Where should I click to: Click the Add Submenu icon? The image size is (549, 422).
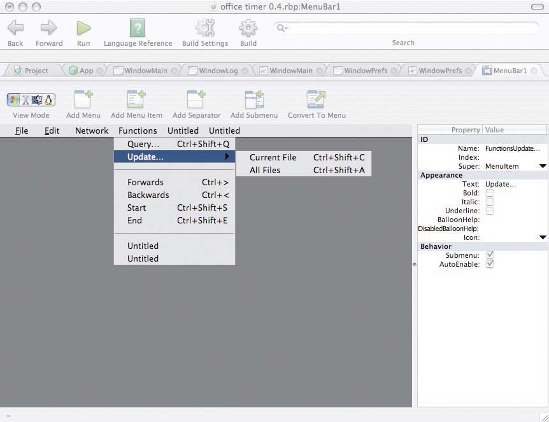(254, 100)
